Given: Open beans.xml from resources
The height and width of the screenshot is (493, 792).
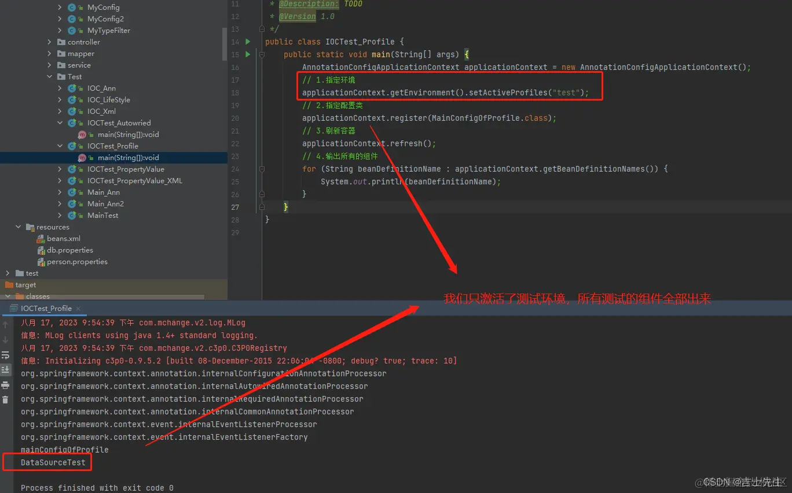Looking at the screenshot, I should 64,239.
